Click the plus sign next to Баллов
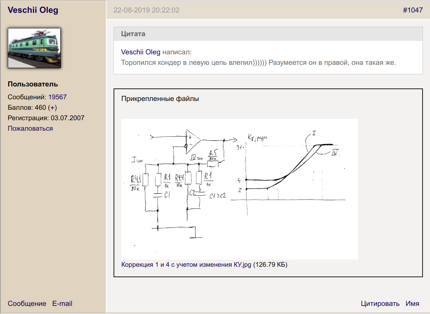Screen dimensions: 430x314 click(x=52, y=108)
